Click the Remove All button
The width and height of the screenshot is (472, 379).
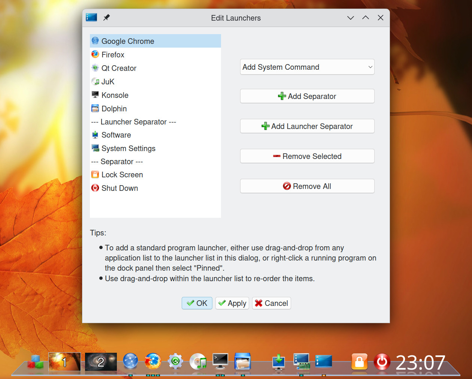(307, 186)
